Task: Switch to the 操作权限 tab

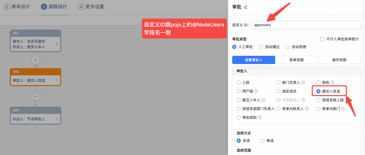Action: click(x=339, y=60)
